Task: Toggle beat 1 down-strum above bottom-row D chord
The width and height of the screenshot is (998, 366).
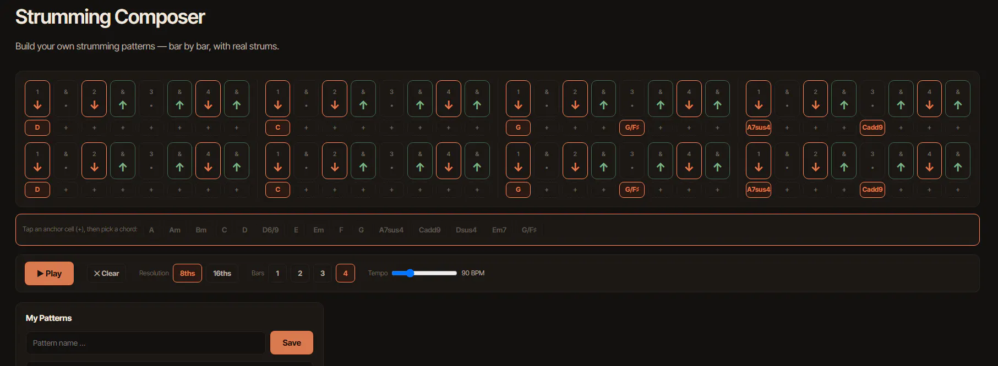Action: coord(37,161)
